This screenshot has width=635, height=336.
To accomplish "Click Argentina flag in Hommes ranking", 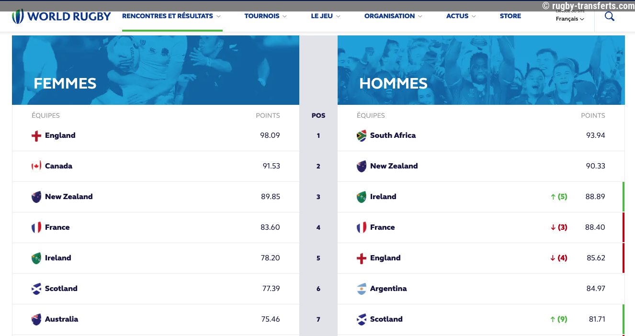I will [362, 289].
